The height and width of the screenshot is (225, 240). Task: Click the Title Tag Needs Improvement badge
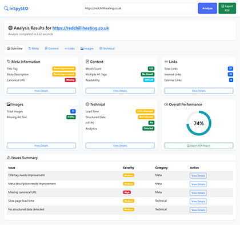coord(64,69)
